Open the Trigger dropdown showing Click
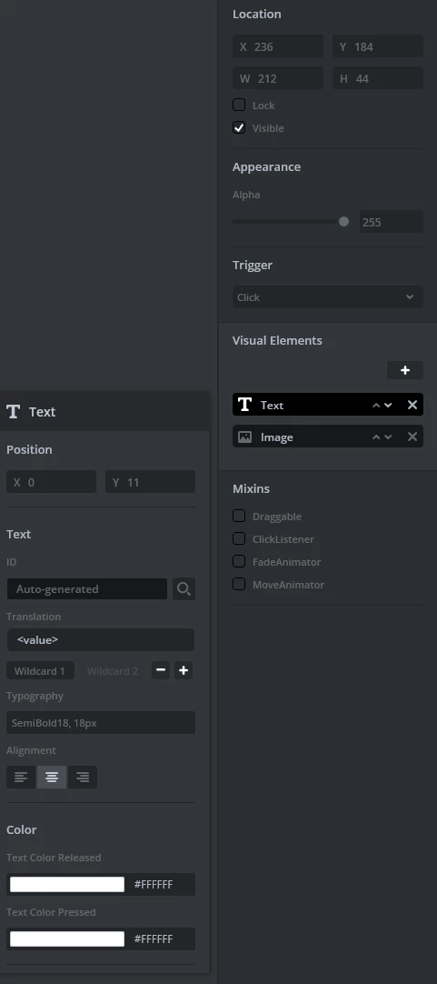The height and width of the screenshot is (984, 437). (x=327, y=296)
